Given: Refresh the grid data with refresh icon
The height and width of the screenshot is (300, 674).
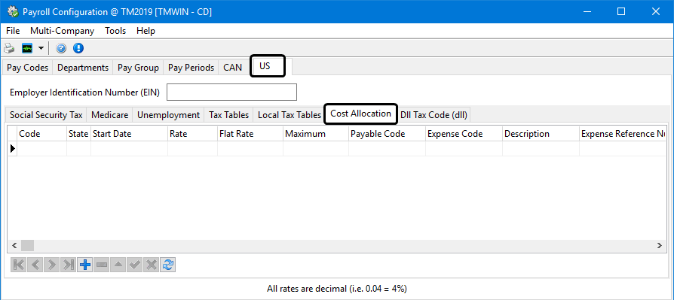Looking at the screenshot, I should coord(167,265).
